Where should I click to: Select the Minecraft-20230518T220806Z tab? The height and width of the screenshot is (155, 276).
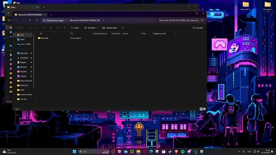tap(30, 15)
